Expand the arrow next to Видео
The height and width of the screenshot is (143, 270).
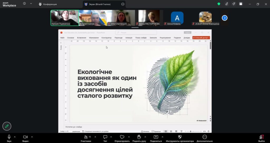pyautogui.click(x=32, y=137)
